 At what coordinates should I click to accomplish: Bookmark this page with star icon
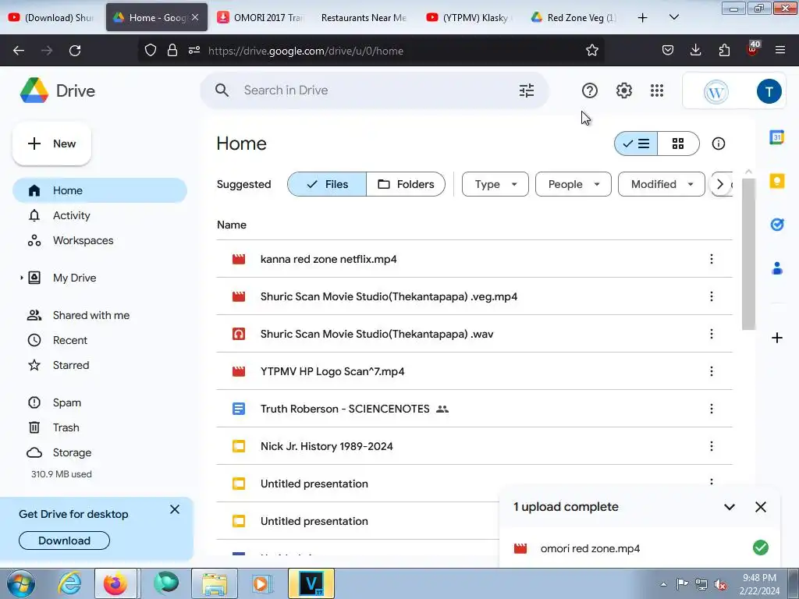(x=591, y=50)
